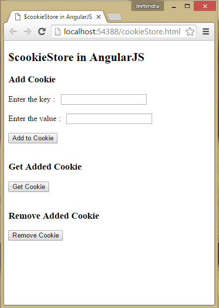Viewport: 219px width, 308px height.
Task: Minimize the browser window
Action: coord(174,6)
